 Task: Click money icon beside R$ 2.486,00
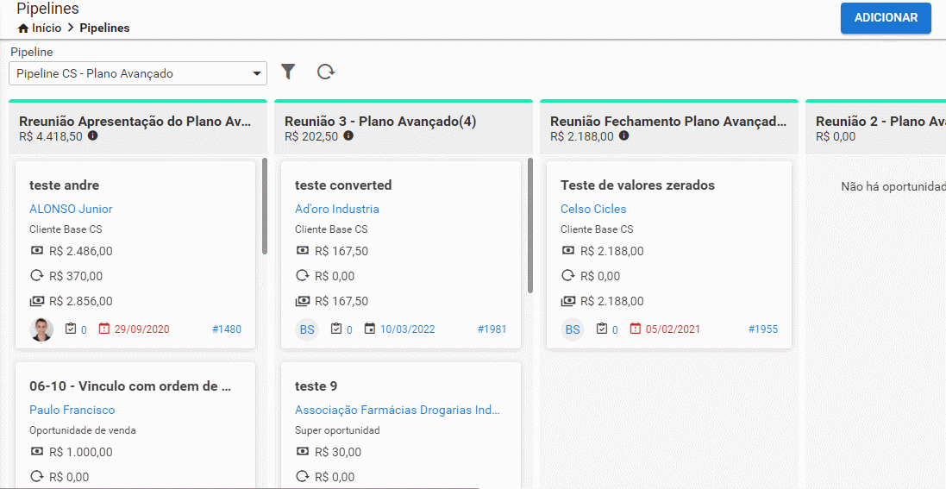tap(37, 250)
